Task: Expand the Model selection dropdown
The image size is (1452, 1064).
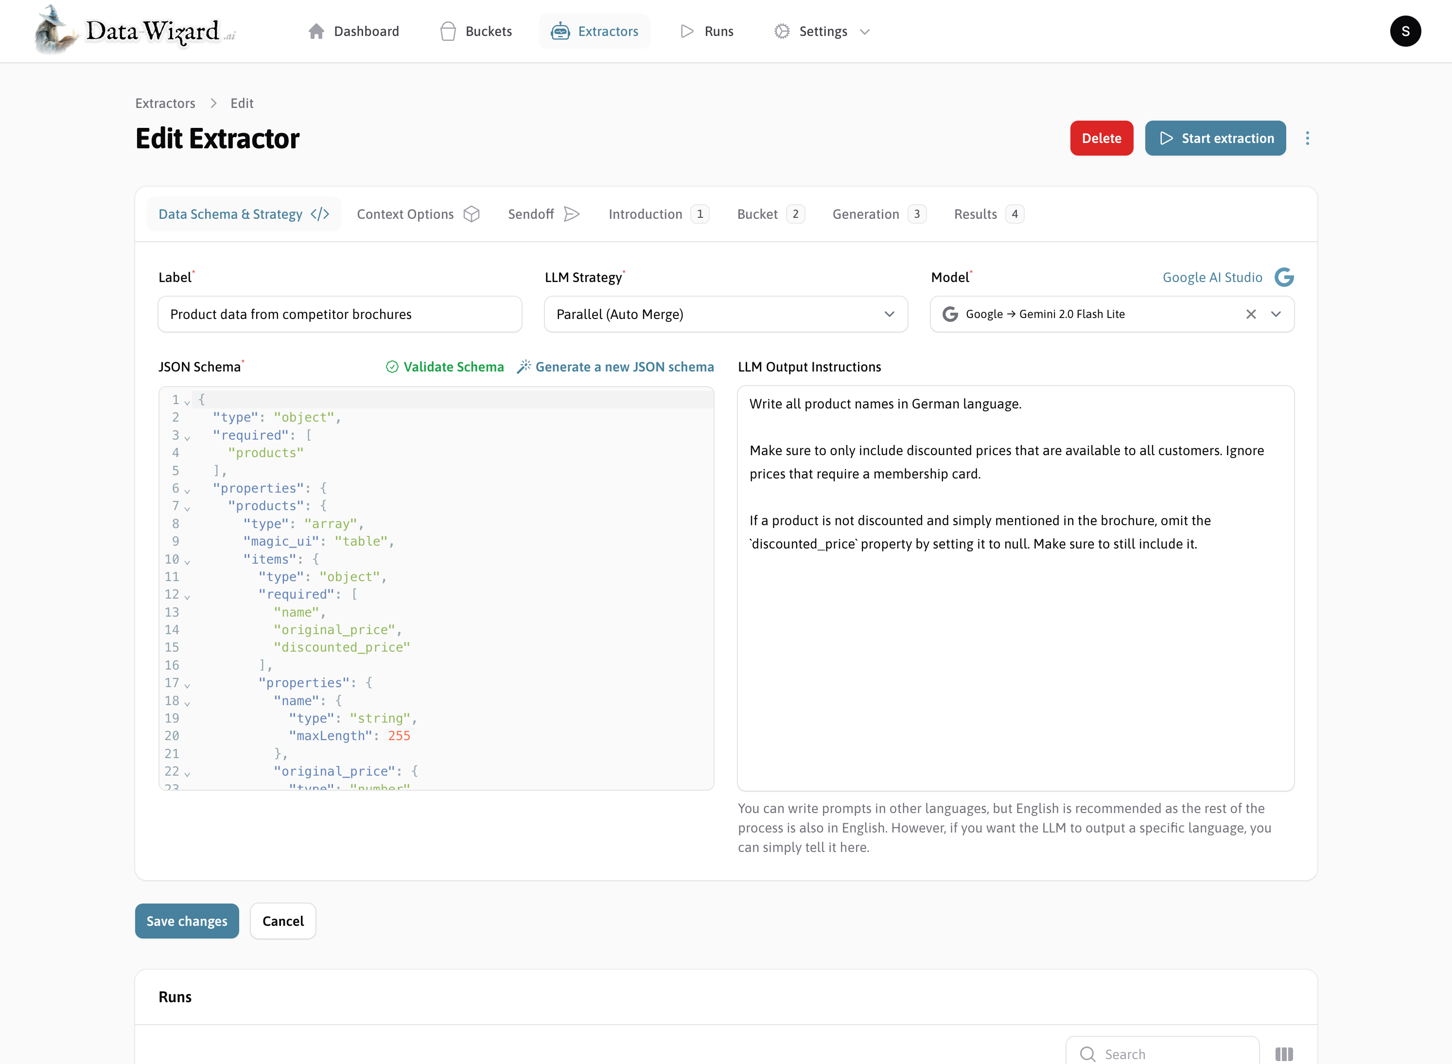Action: 1276,314
